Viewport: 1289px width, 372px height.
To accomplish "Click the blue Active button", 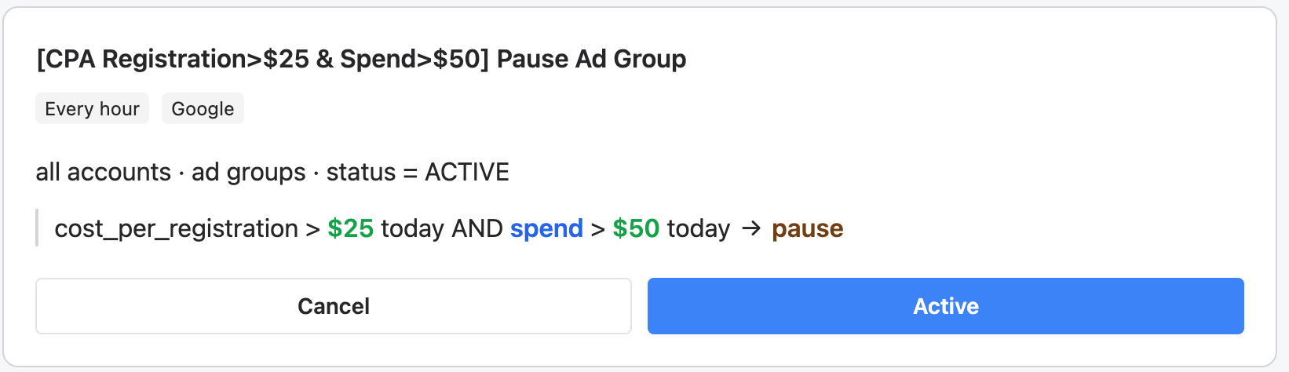I will (x=946, y=306).
